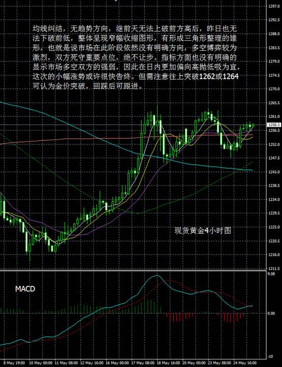Click the 9.08 MACD scale value
Screen dimensions: 282x367
tap(271, 274)
